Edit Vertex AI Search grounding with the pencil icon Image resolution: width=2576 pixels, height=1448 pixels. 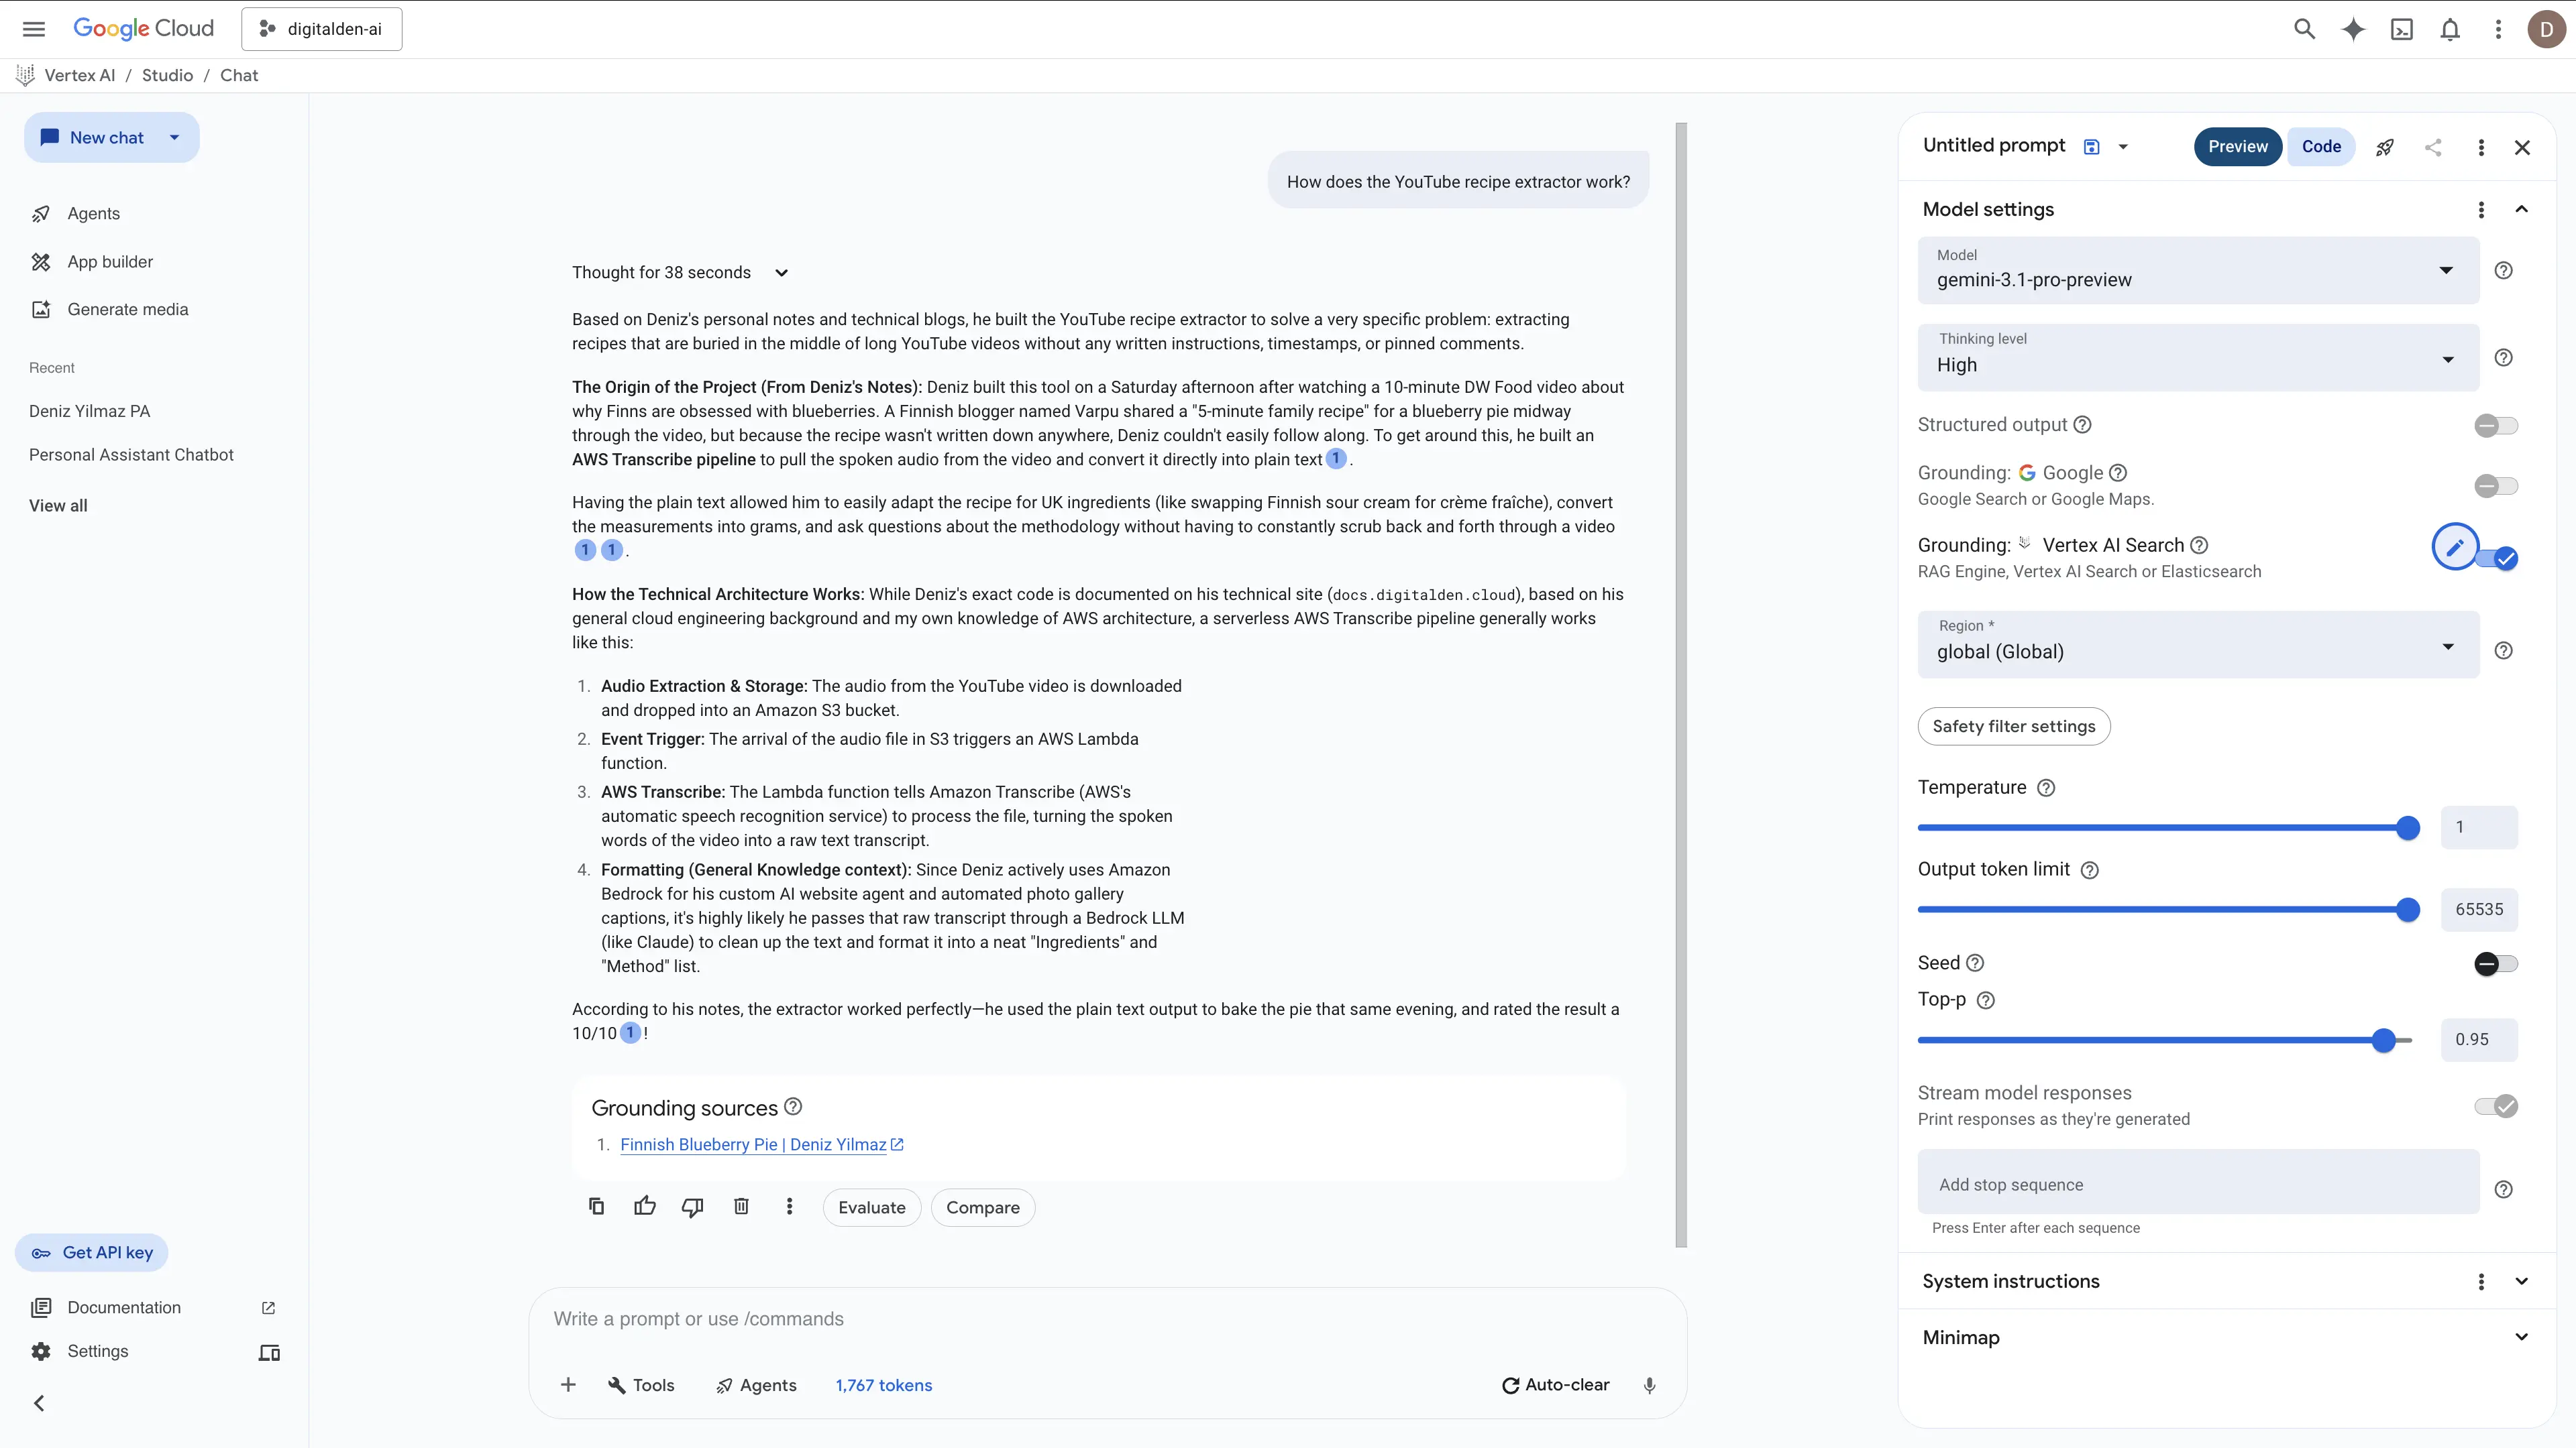[x=2454, y=546]
